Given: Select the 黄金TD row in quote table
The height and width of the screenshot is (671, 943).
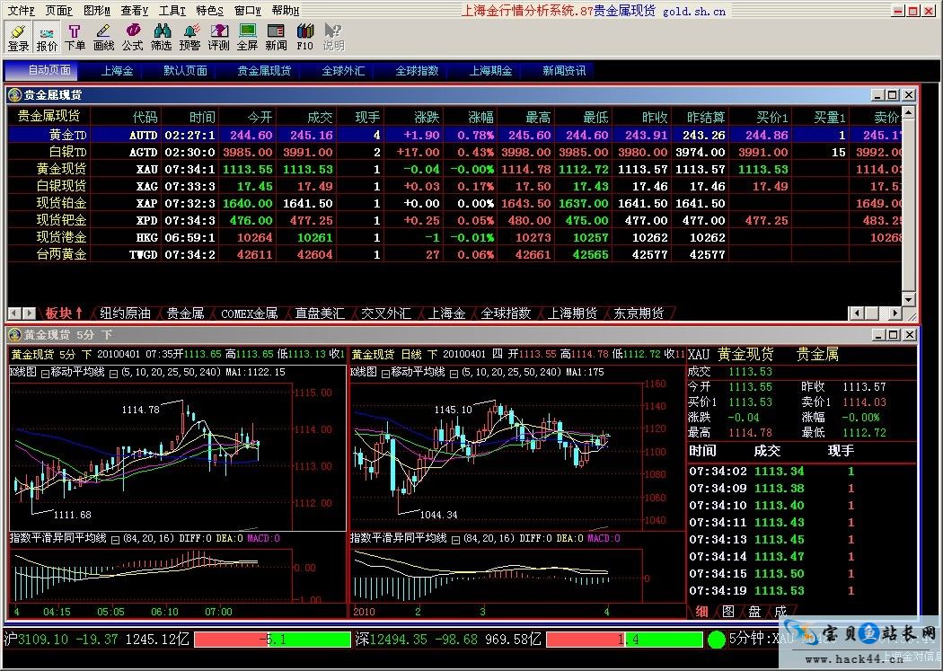Looking at the screenshot, I should point(68,135).
